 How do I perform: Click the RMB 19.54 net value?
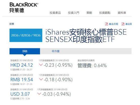[x=22, y=80]
